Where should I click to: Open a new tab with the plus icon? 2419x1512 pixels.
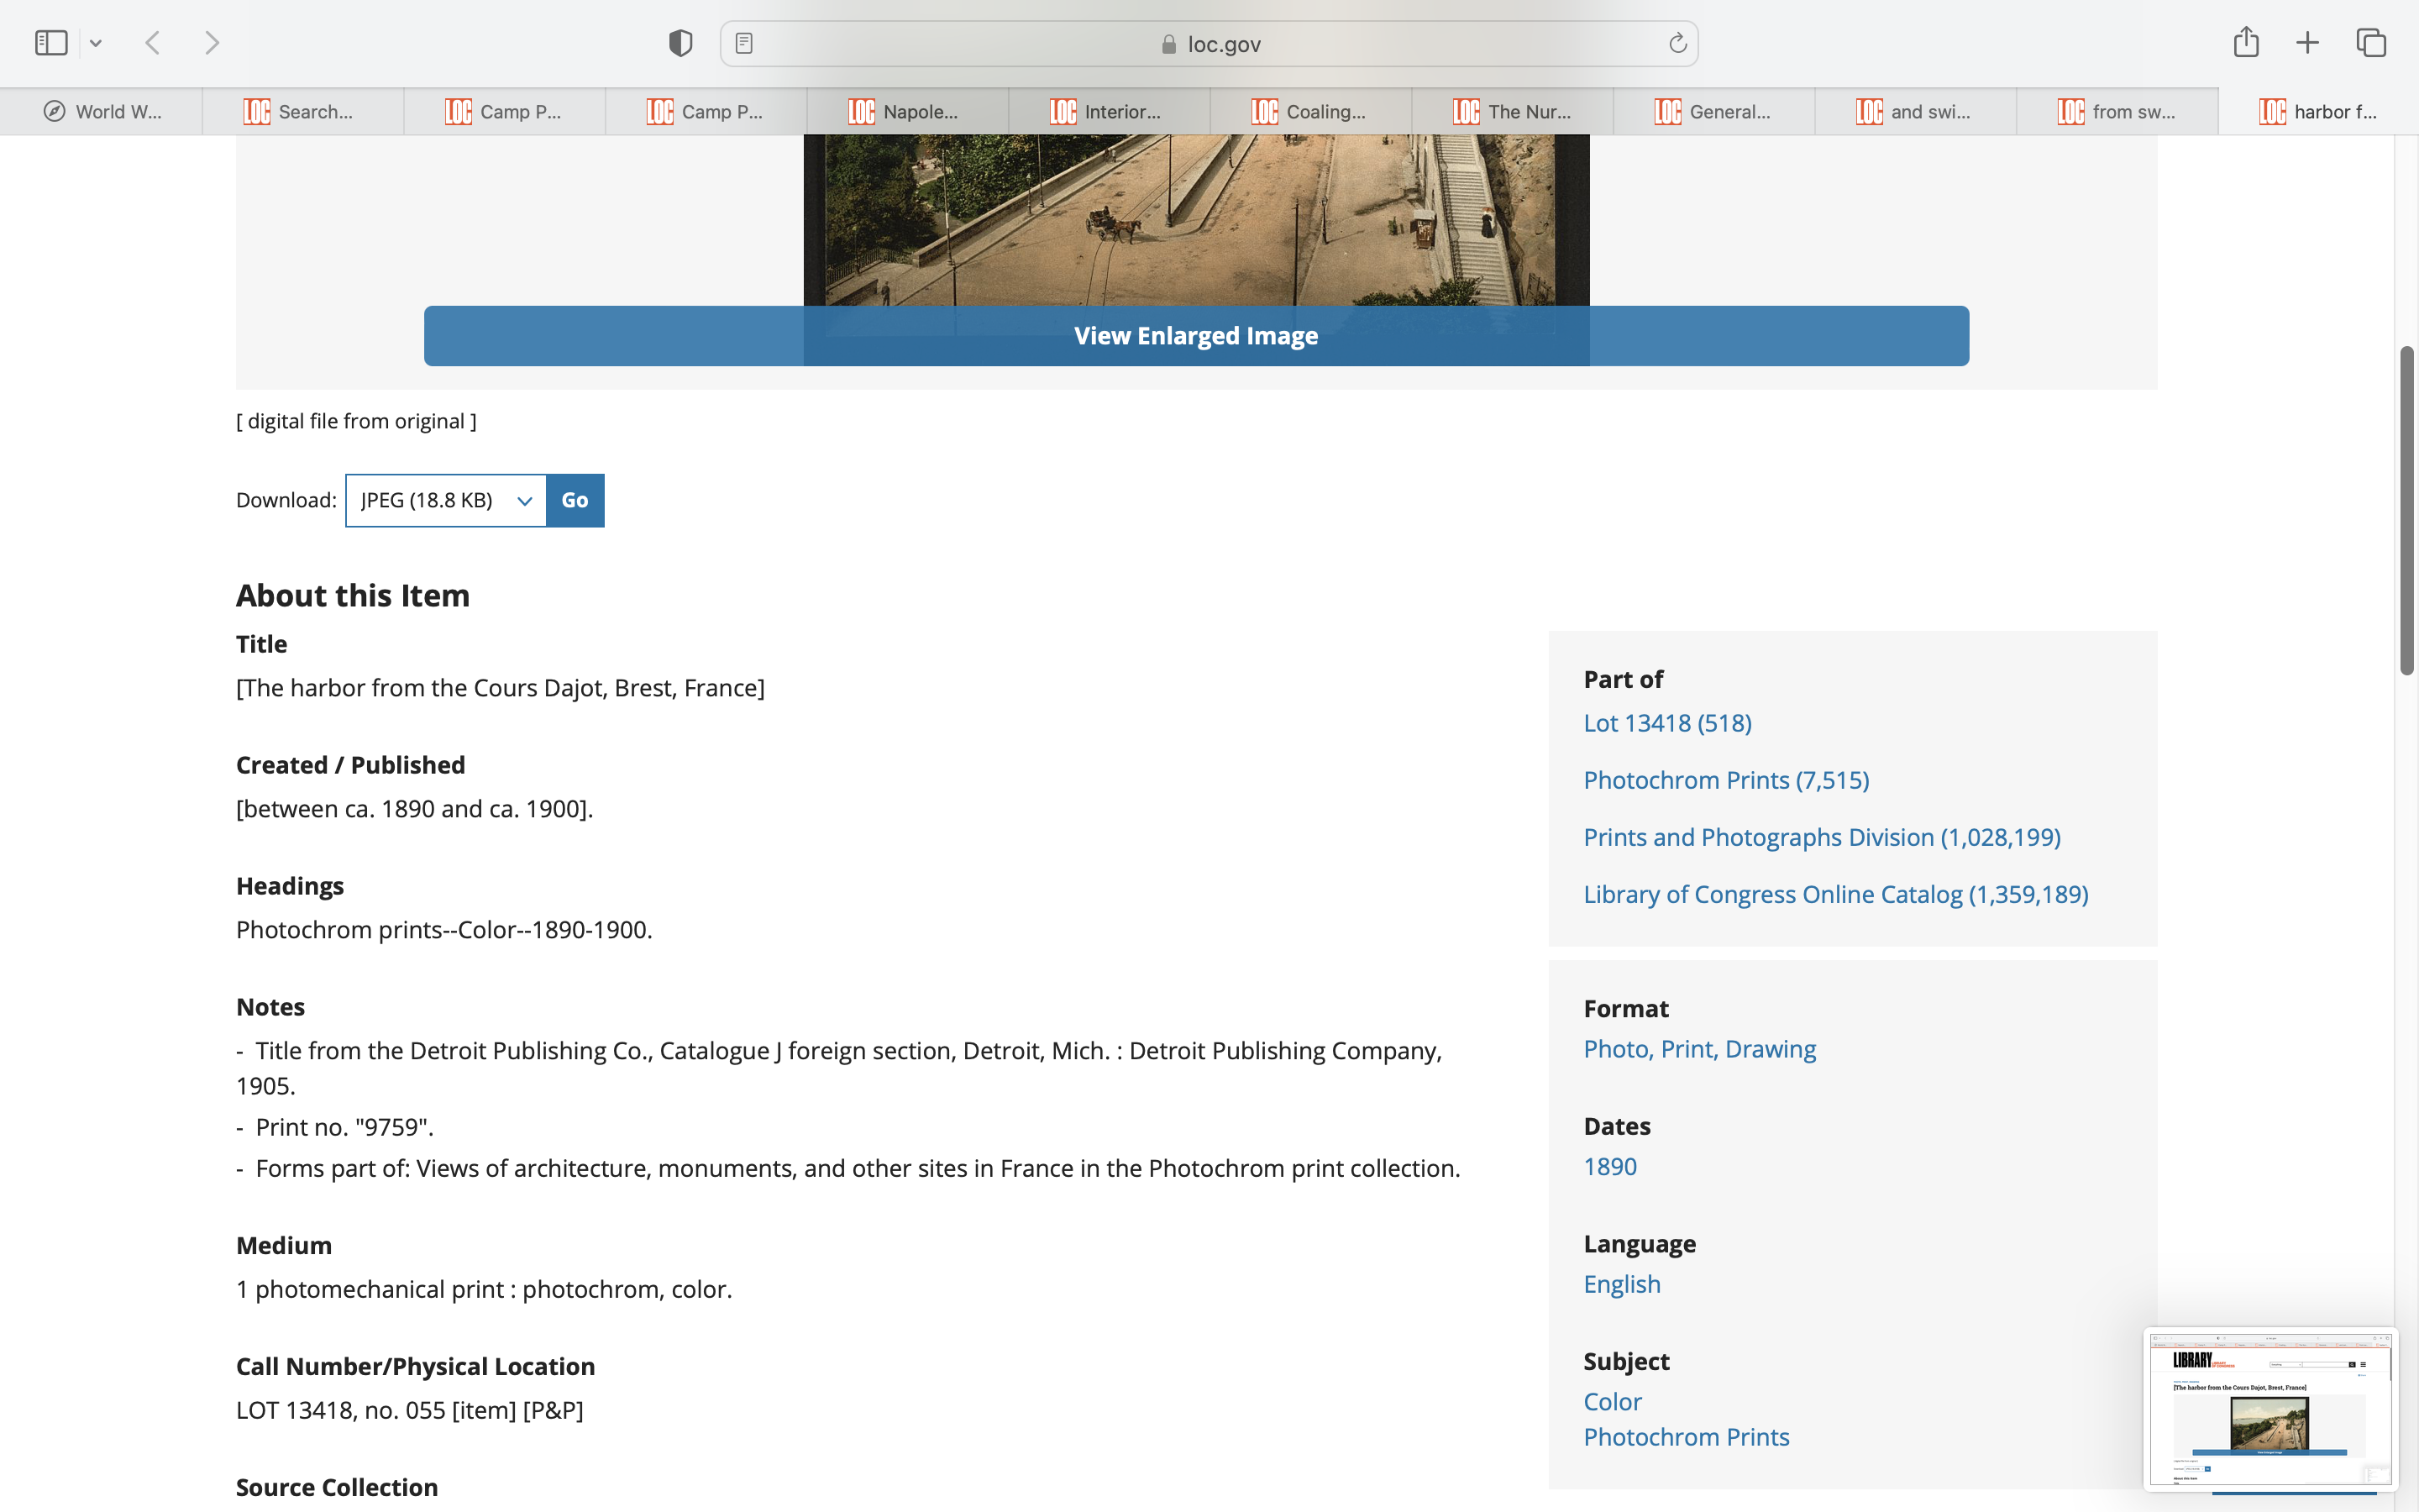(x=2307, y=43)
